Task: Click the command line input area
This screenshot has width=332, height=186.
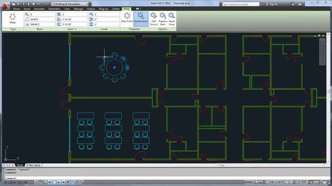Action: (x=167, y=178)
